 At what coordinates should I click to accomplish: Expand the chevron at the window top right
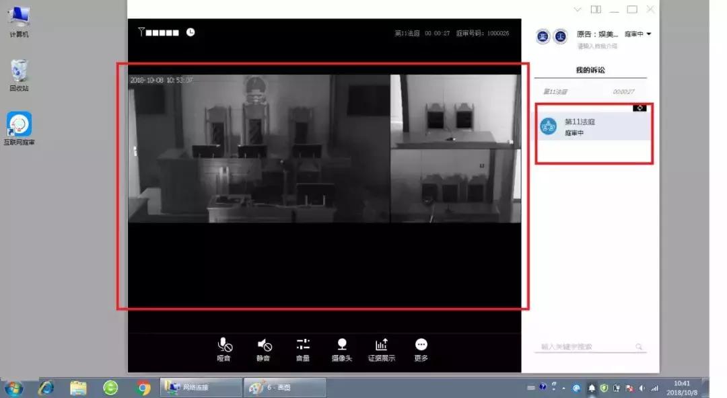[x=578, y=9]
